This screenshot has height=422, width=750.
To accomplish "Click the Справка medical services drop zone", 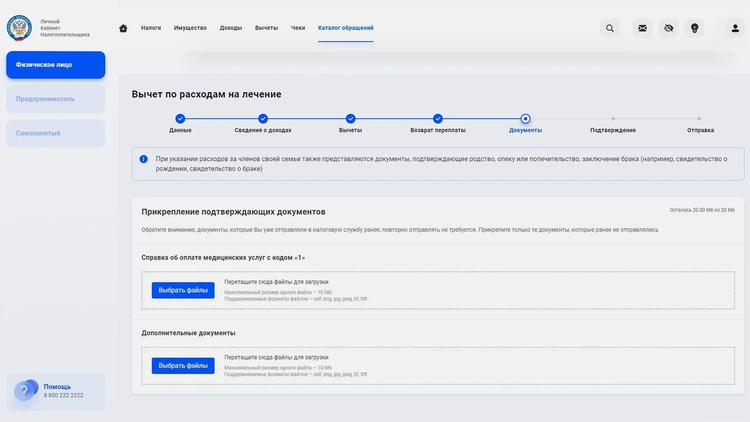I will point(438,290).
